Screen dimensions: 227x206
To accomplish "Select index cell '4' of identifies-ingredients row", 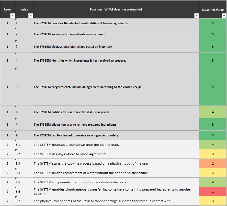I will [x=24, y=60].
